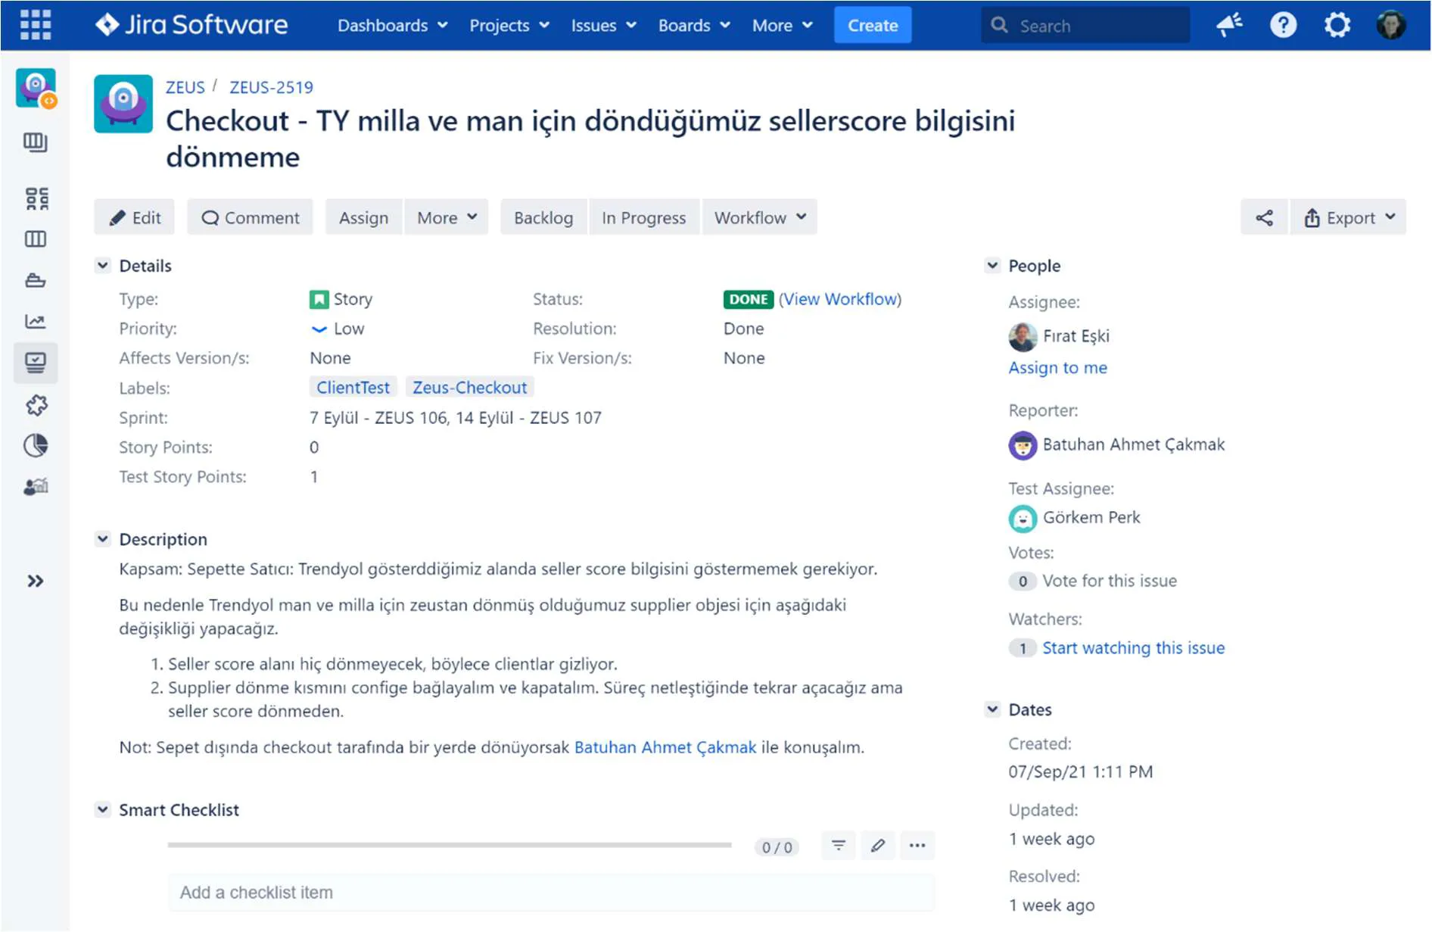The height and width of the screenshot is (932, 1432).
Task: Open the Issues menu
Action: coord(603,26)
